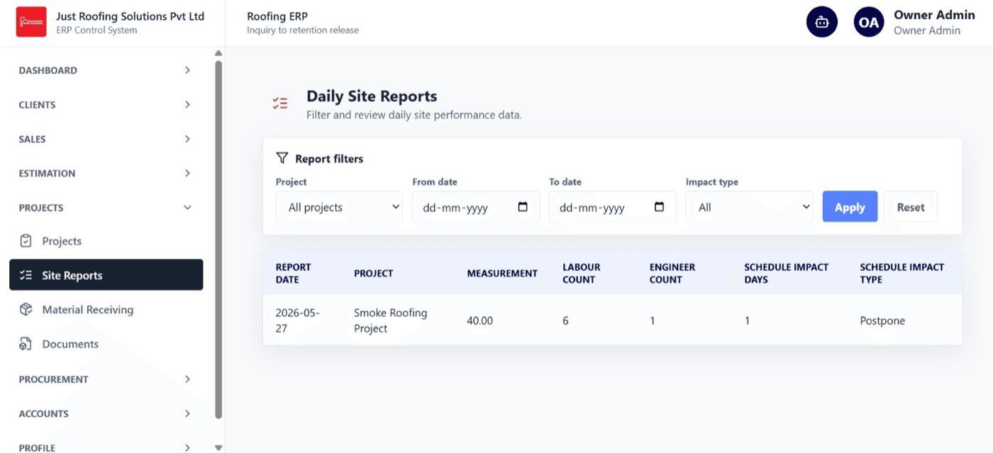Select the Site Reports sidebar item
Screen dimensions: 993x453
[x=106, y=275]
